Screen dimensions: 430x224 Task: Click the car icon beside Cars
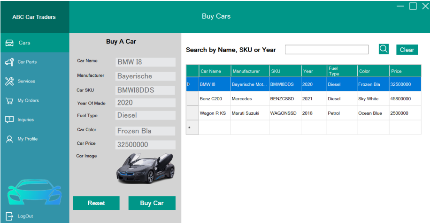point(9,43)
